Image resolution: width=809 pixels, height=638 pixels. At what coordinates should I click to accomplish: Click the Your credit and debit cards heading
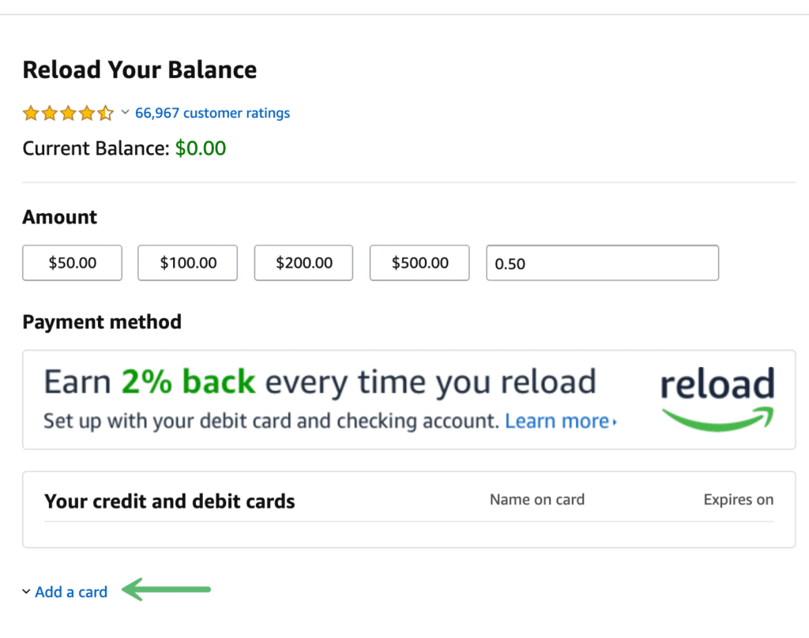click(x=169, y=501)
